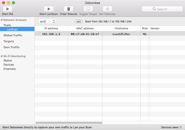Start the LanScan with play icon
The width and height of the screenshot is (185, 130).
[x=49, y=9]
